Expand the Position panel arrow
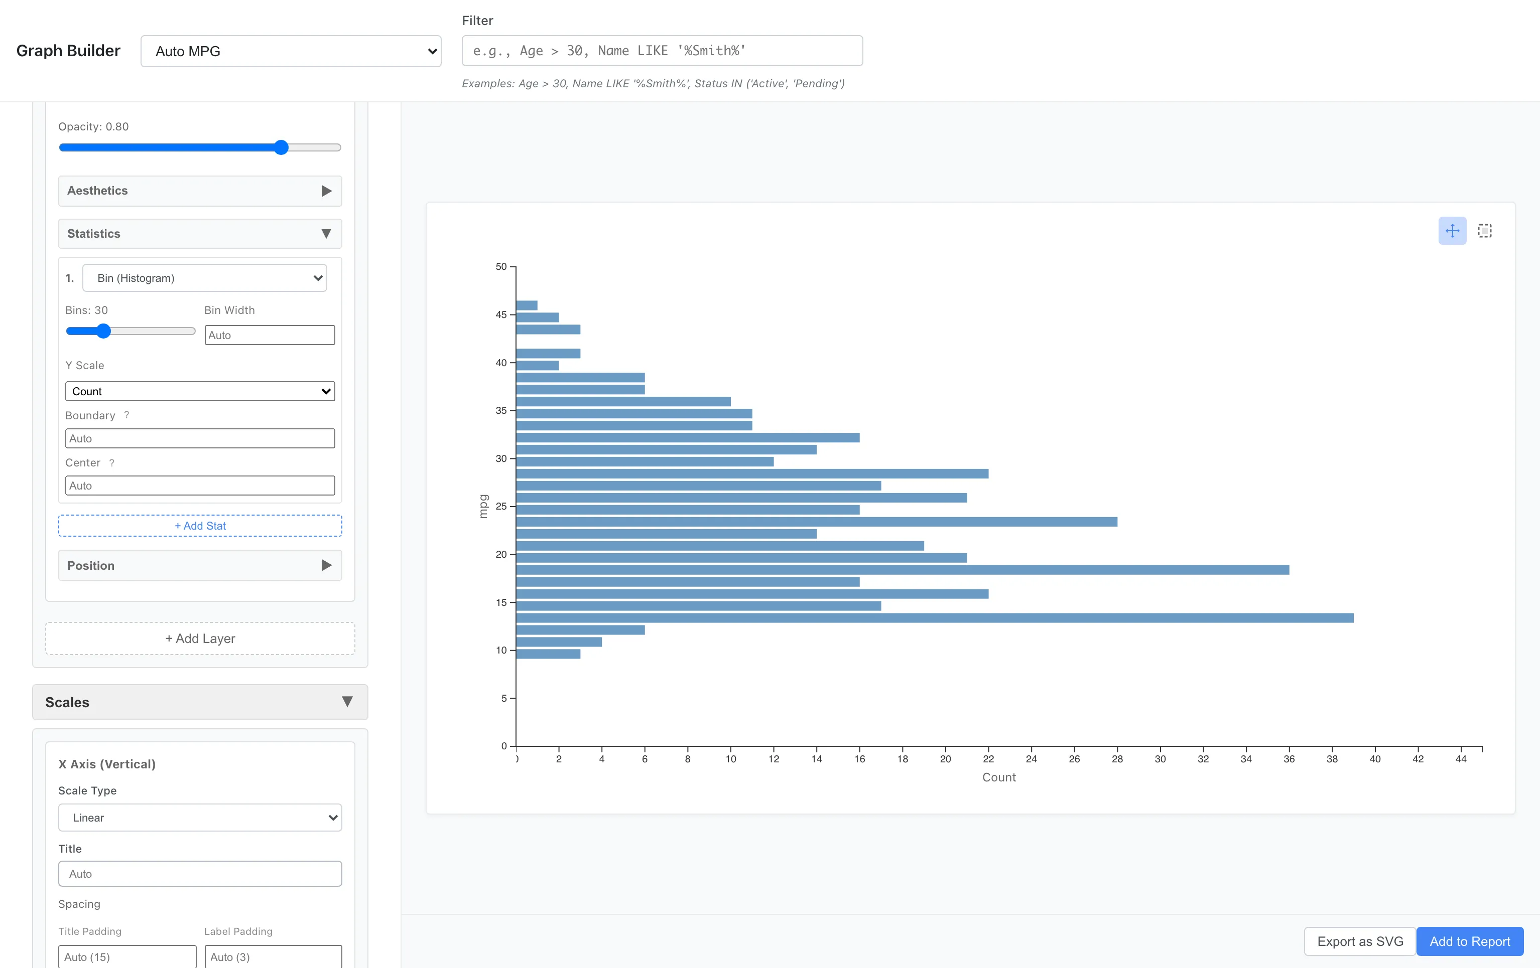This screenshot has height=968, width=1540. click(x=327, y=565)
